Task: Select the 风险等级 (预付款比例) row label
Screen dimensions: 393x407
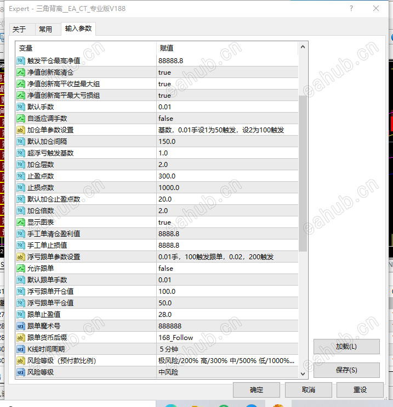Action: [61, 361]
